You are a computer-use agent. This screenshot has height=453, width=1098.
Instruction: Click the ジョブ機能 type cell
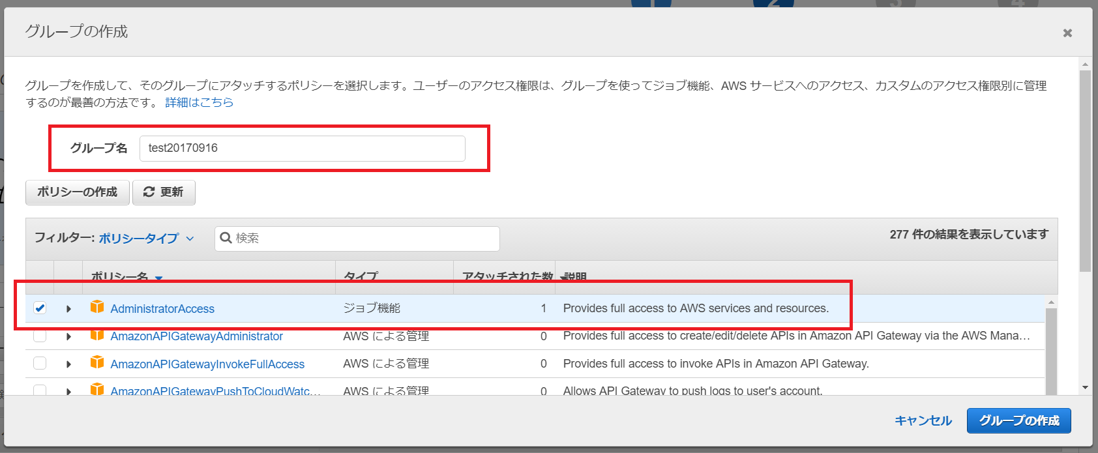click(372, 308)
